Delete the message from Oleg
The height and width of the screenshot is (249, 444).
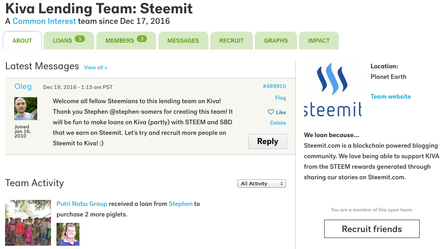[278, 123]
